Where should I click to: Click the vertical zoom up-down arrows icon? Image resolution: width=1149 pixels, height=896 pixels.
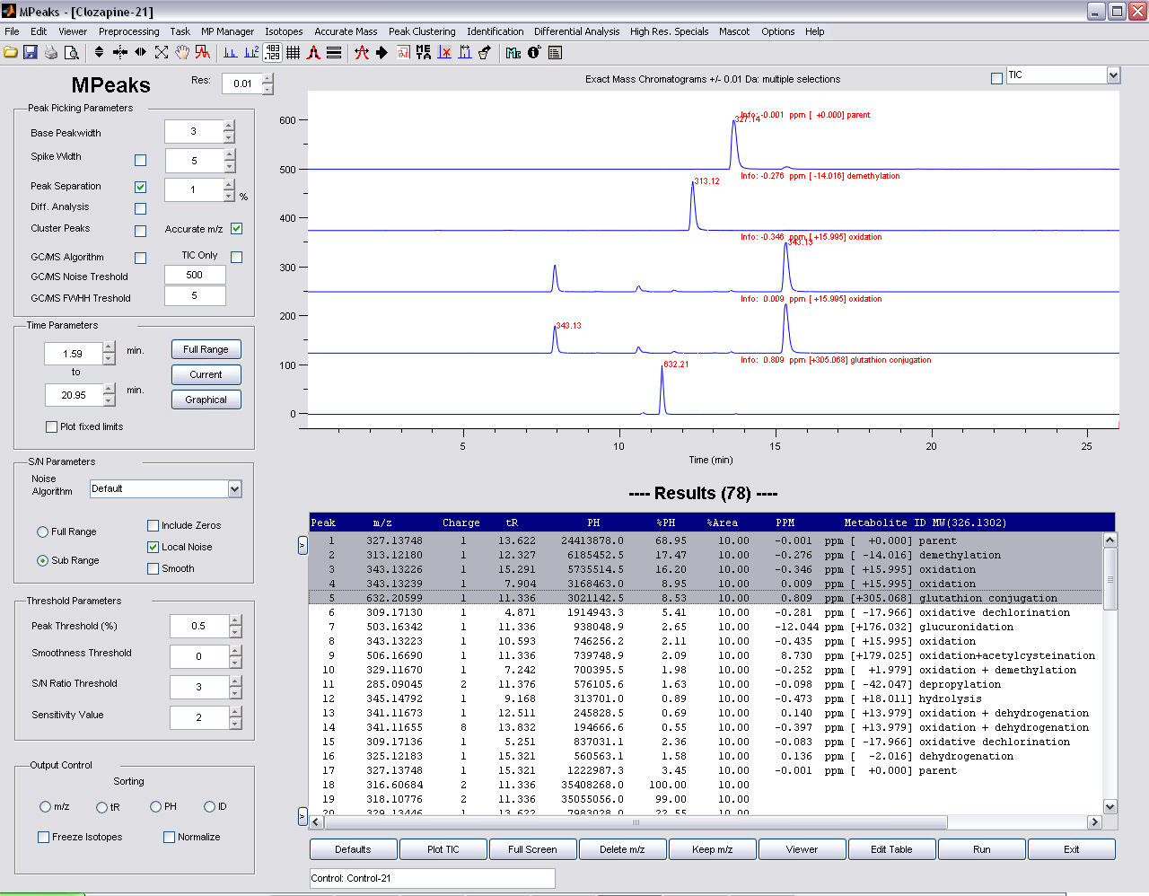click(99, 52)
